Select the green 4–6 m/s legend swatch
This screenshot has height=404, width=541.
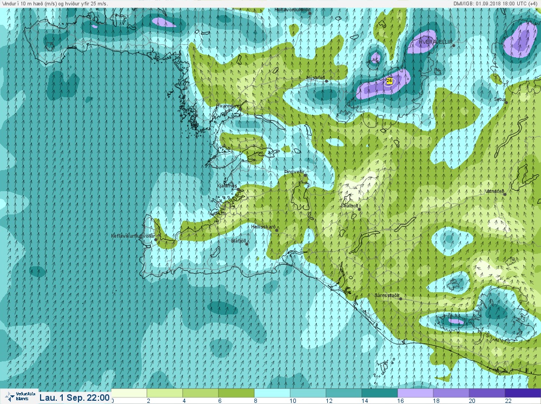pos(201,393)
